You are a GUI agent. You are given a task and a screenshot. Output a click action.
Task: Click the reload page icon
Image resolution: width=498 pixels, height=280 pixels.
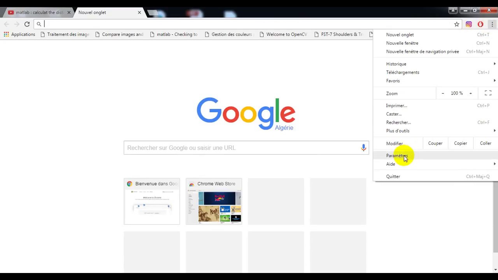27,24
